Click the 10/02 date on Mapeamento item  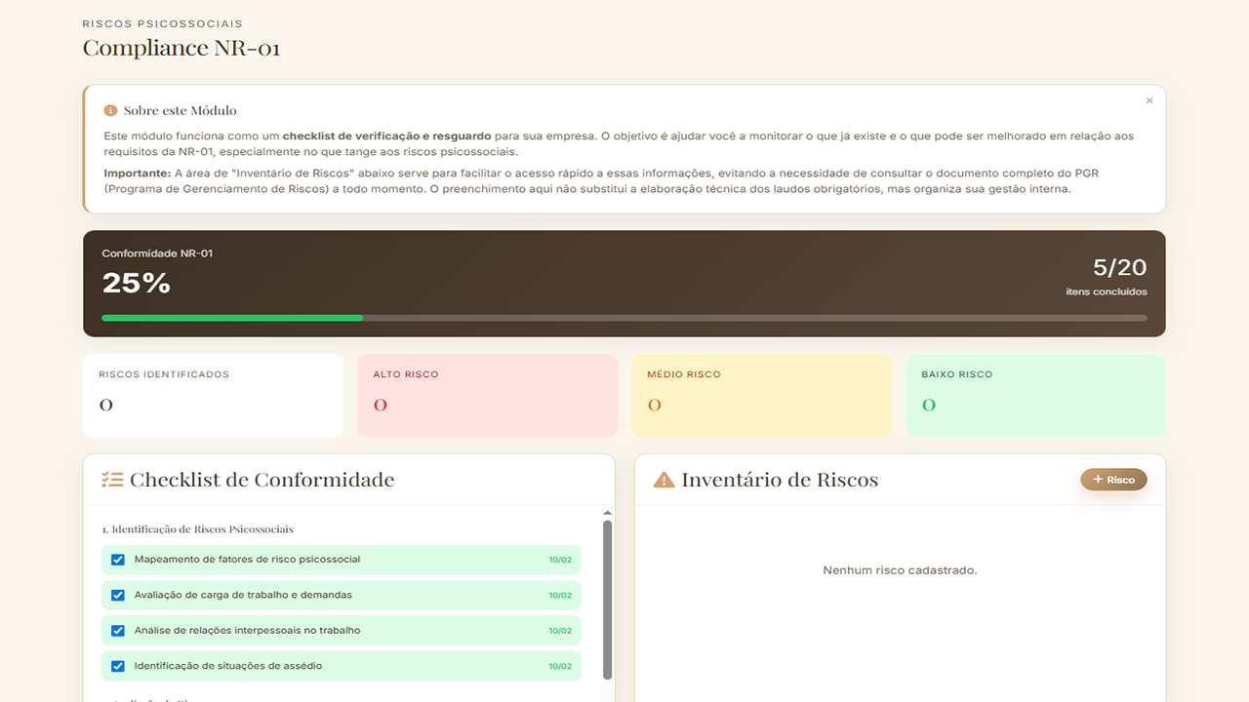click(x=560, y=561)
